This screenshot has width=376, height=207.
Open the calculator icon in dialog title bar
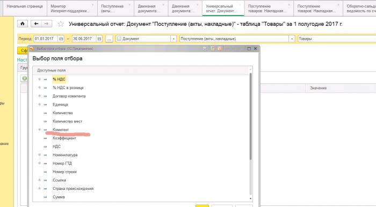pos(213,49)
